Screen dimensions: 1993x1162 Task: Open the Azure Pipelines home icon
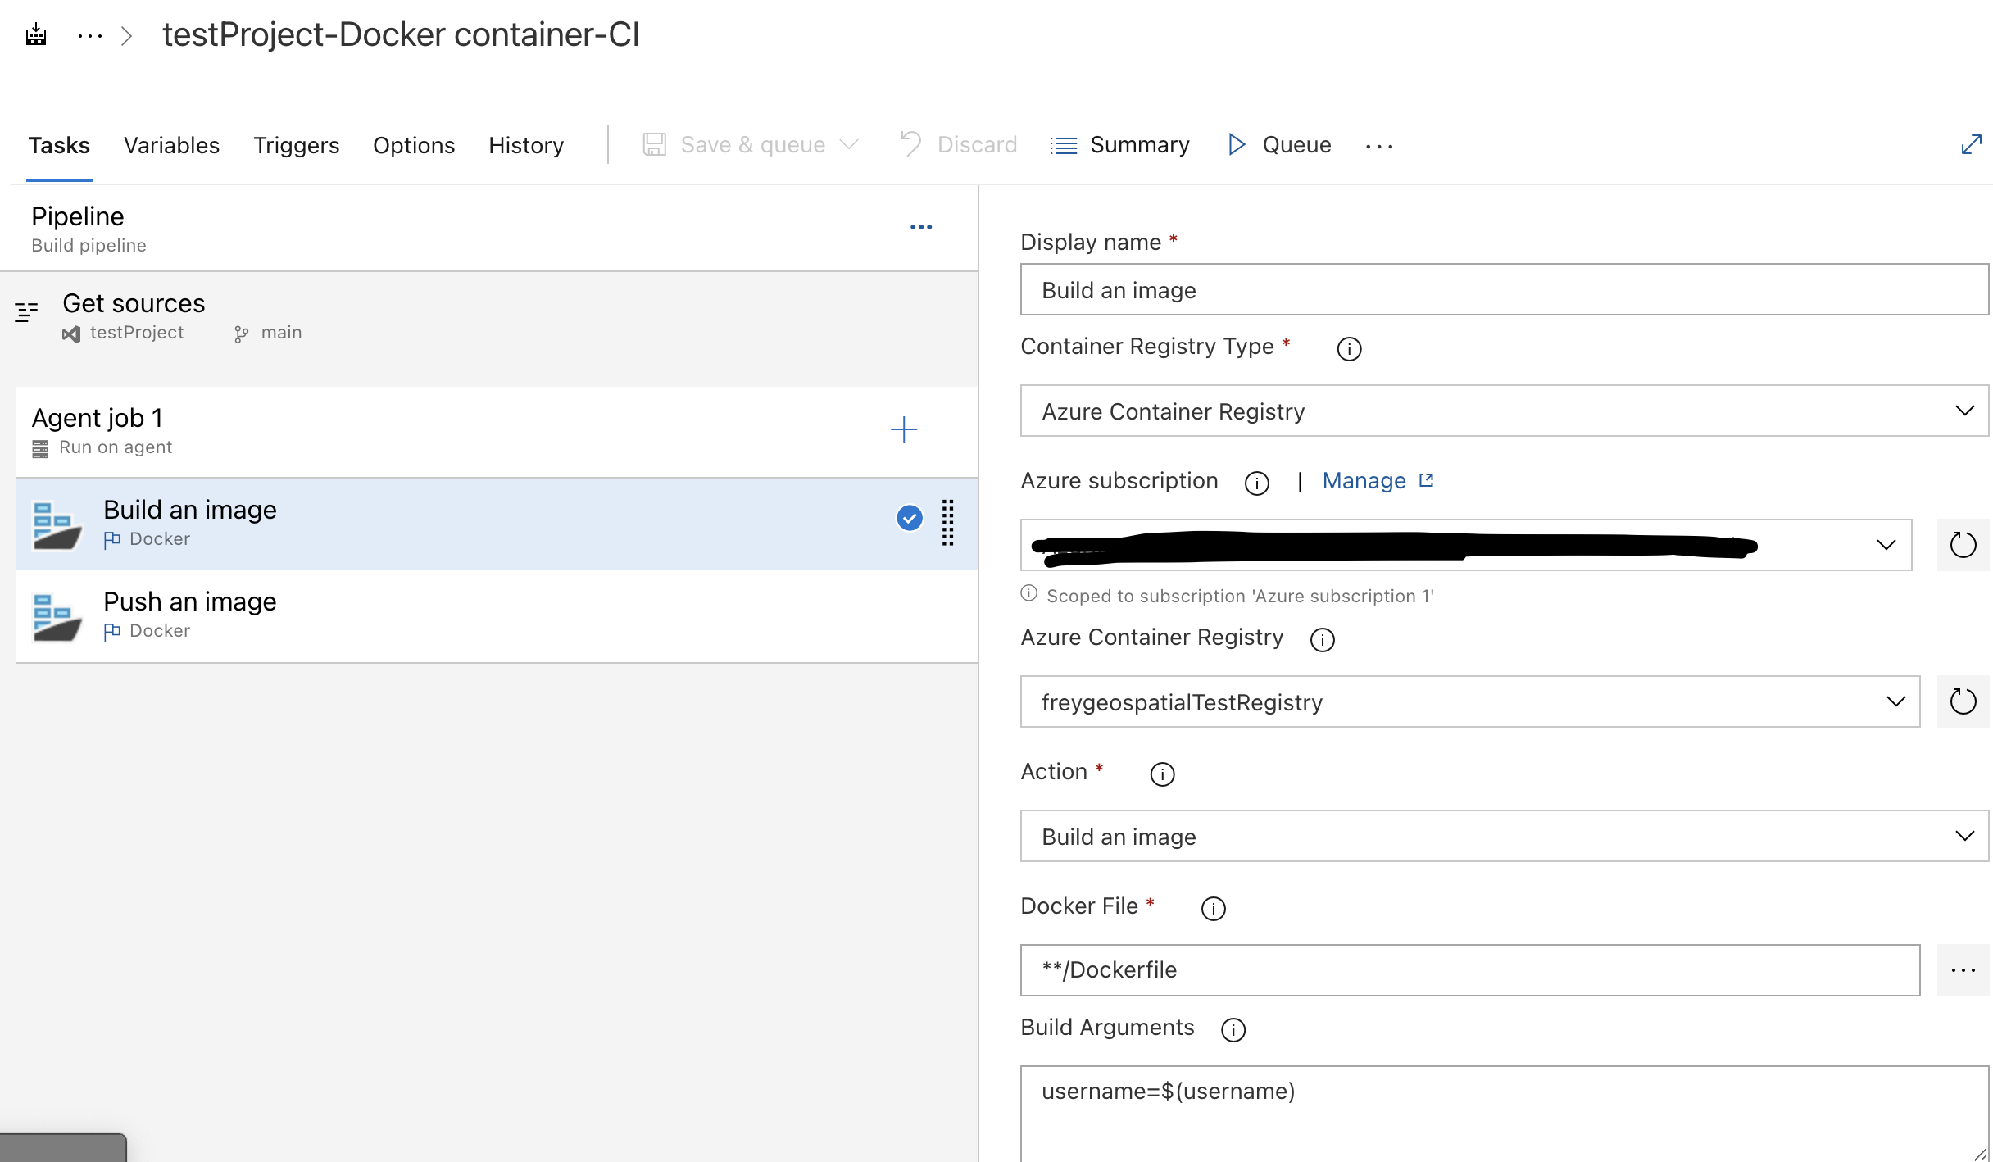36,34
